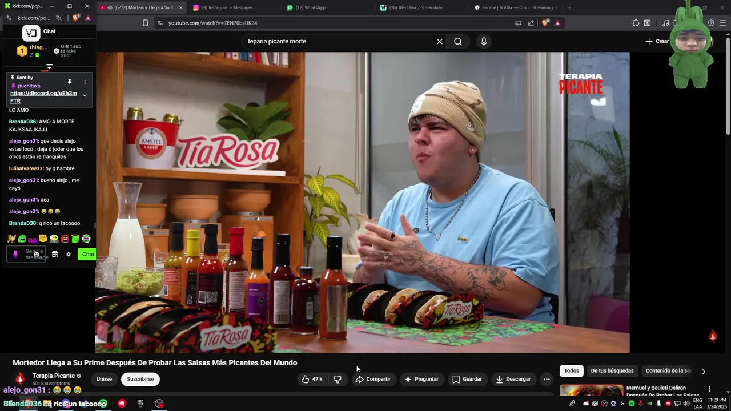Close the Mortedor YouTube browser tab
Image resolution: width=731 pixels, height=411 pixels.
[x=181, y=7]
